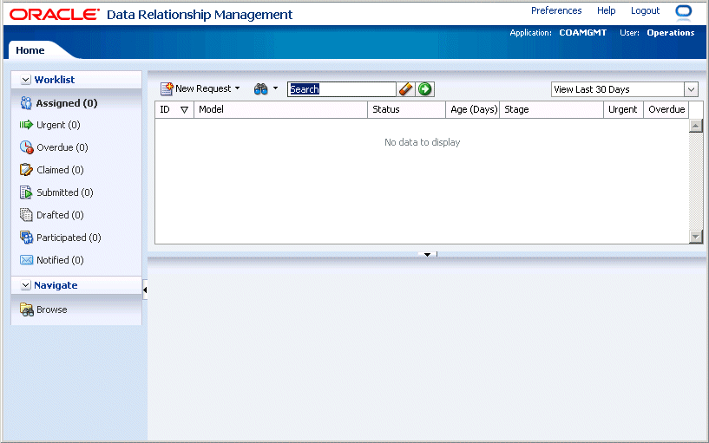Click the binoculars search-type icon
The width and height of the screenshot is (709, 443).
click(x=261, y=89)
